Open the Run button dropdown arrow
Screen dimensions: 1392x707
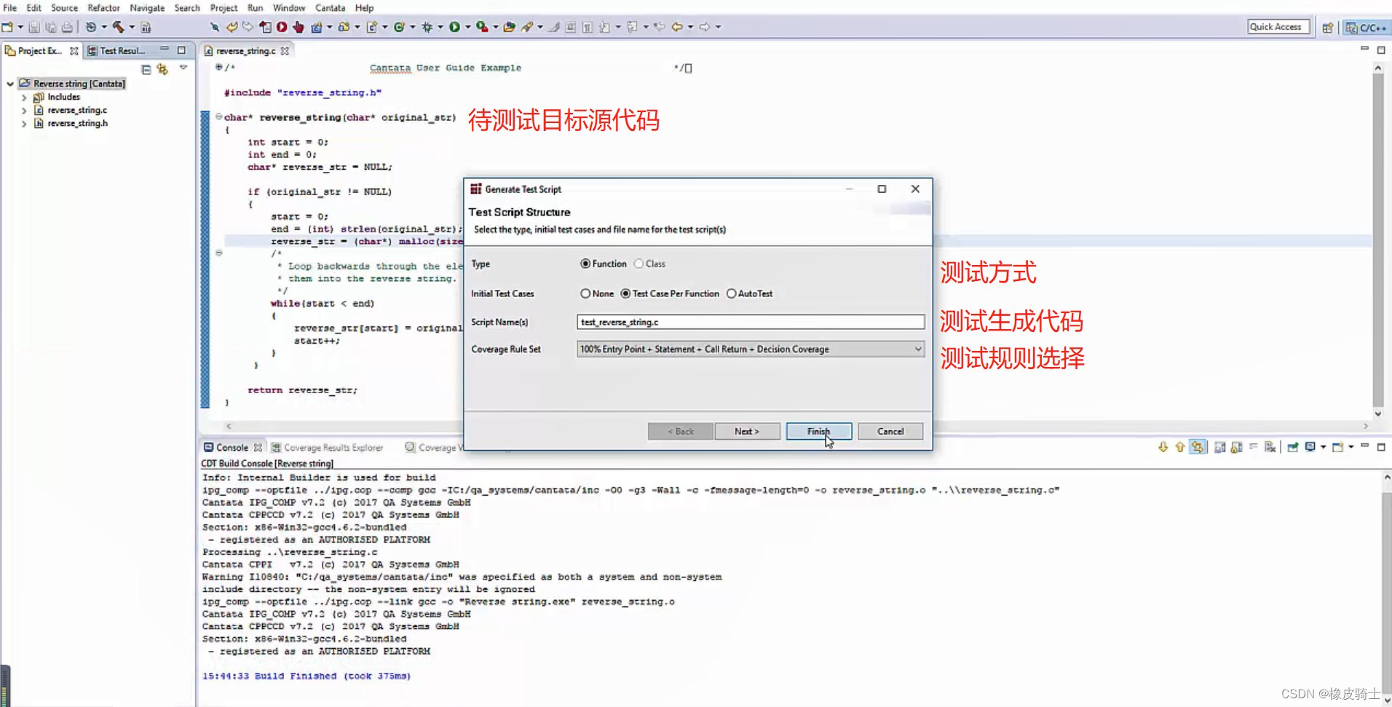(x=467, y=27)
